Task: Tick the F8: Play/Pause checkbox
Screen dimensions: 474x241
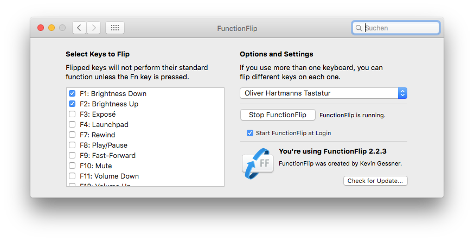Action: click(72, 145)
